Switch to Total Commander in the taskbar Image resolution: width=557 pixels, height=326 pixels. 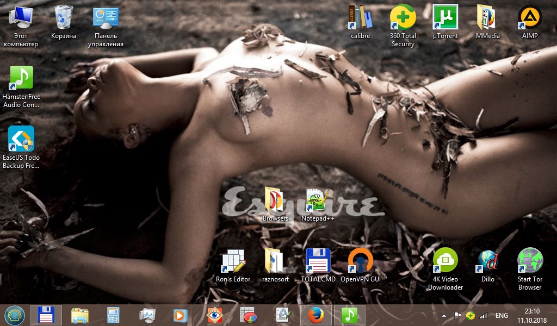(46, 315)
